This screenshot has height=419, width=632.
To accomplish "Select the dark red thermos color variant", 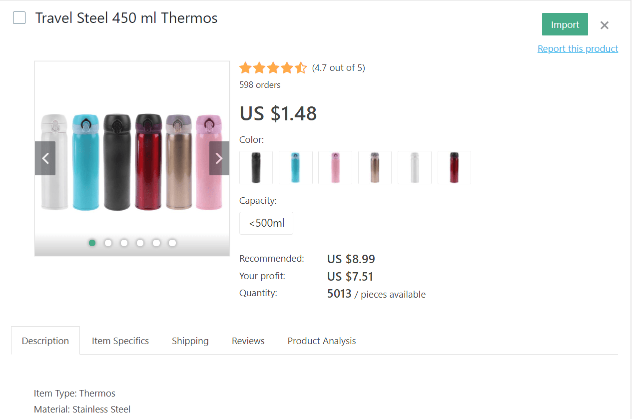I will point(454,167).
